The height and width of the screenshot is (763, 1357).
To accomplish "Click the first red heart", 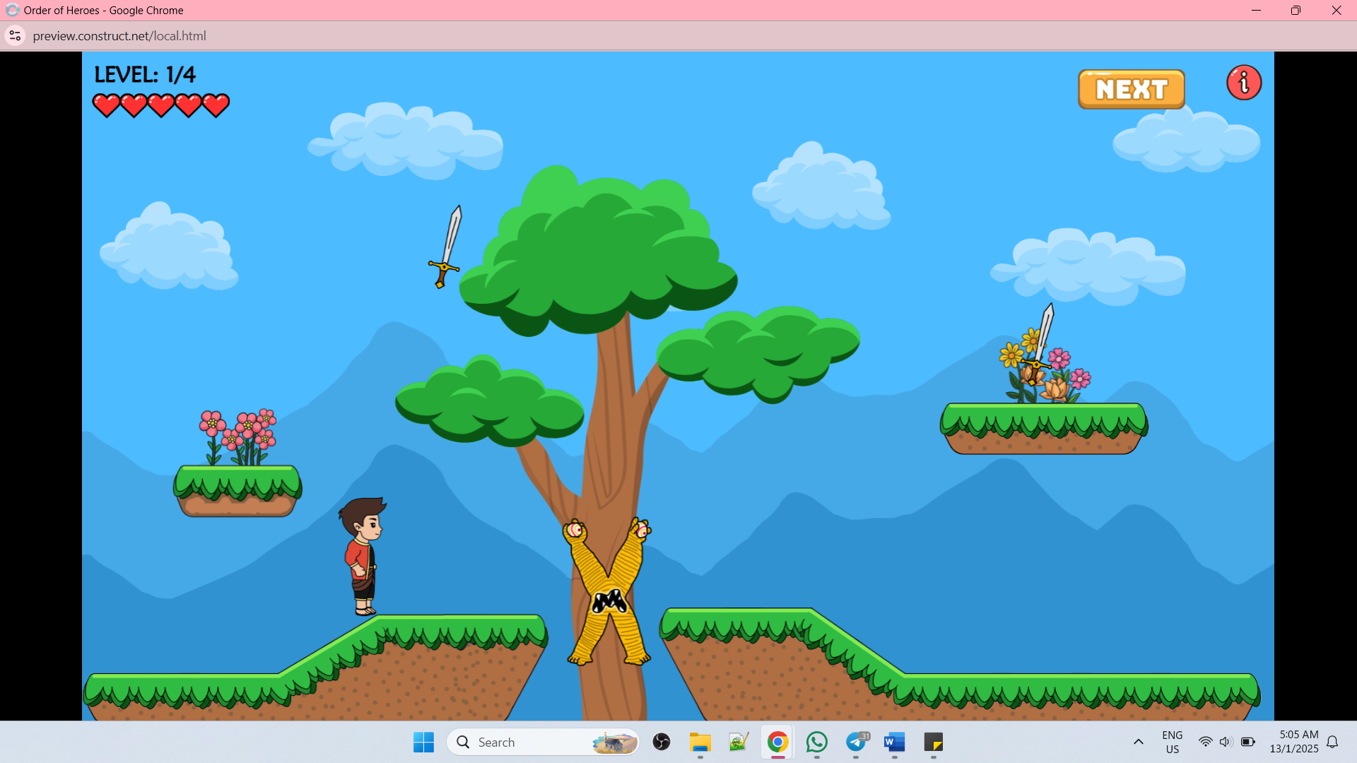I will coord(107,105).
